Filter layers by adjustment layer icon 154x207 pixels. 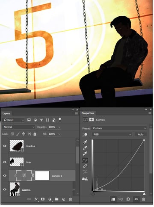[35, 120]
